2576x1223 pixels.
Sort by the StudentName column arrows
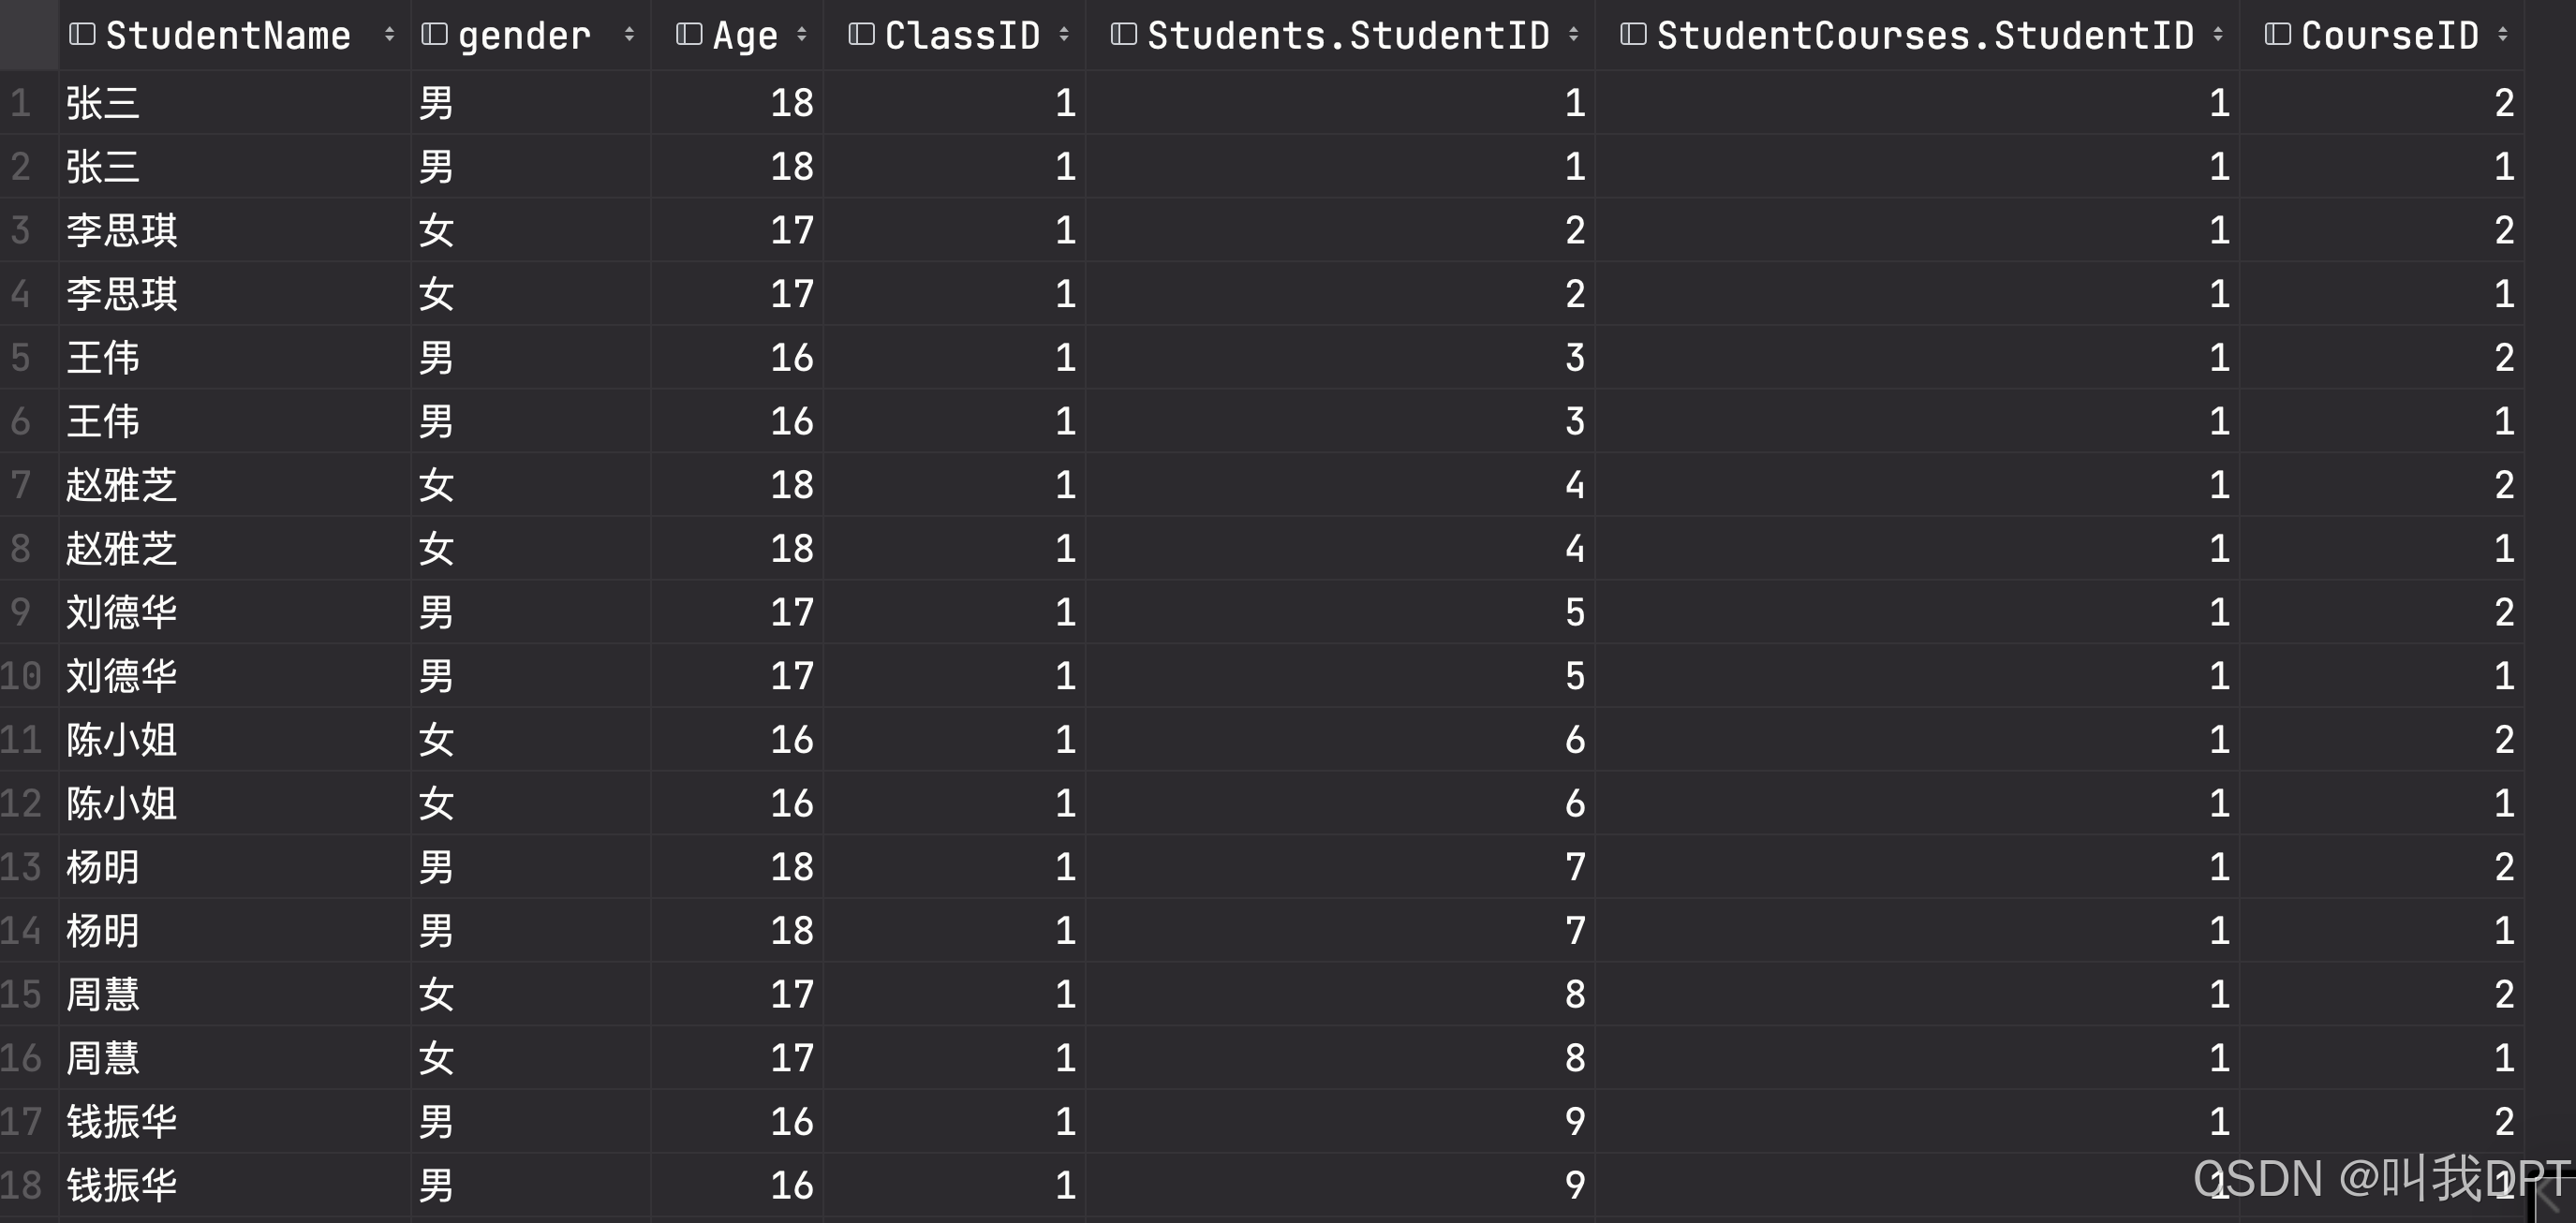click(x=390, y=35)
